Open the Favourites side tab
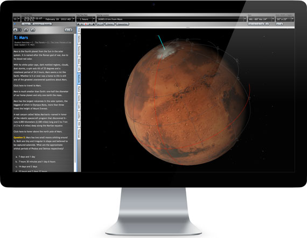The image size is (307, 238). tap(79, 50)
